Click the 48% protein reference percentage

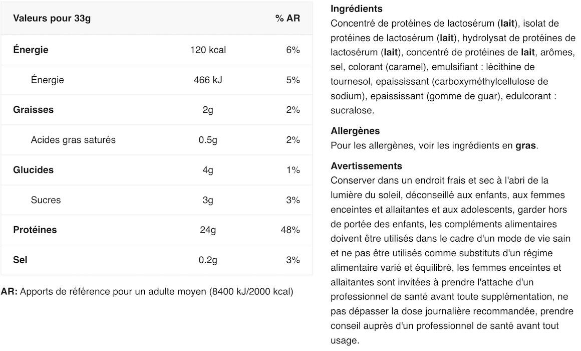(290, 230)
